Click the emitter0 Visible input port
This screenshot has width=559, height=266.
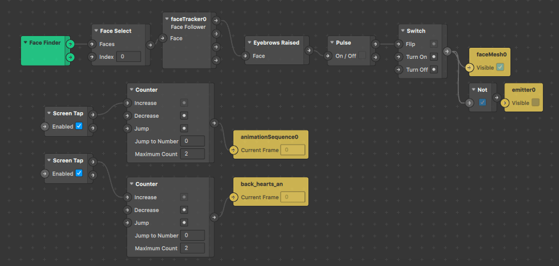coord(505,102)
